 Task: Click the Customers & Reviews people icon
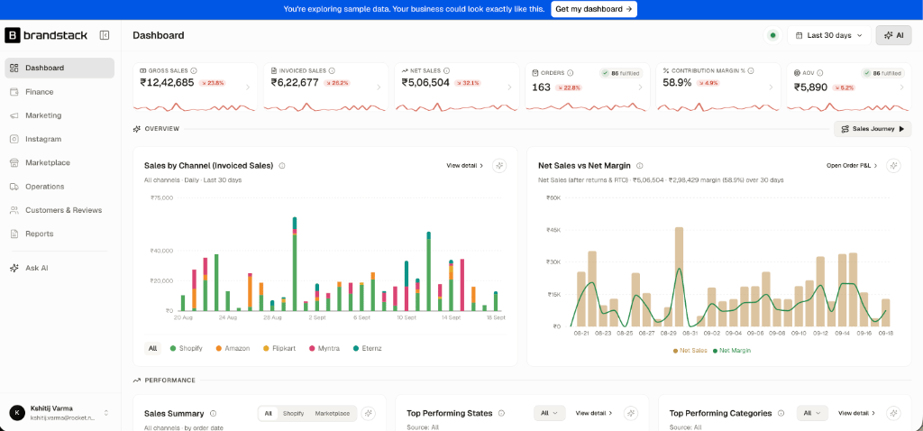point(14,210)
